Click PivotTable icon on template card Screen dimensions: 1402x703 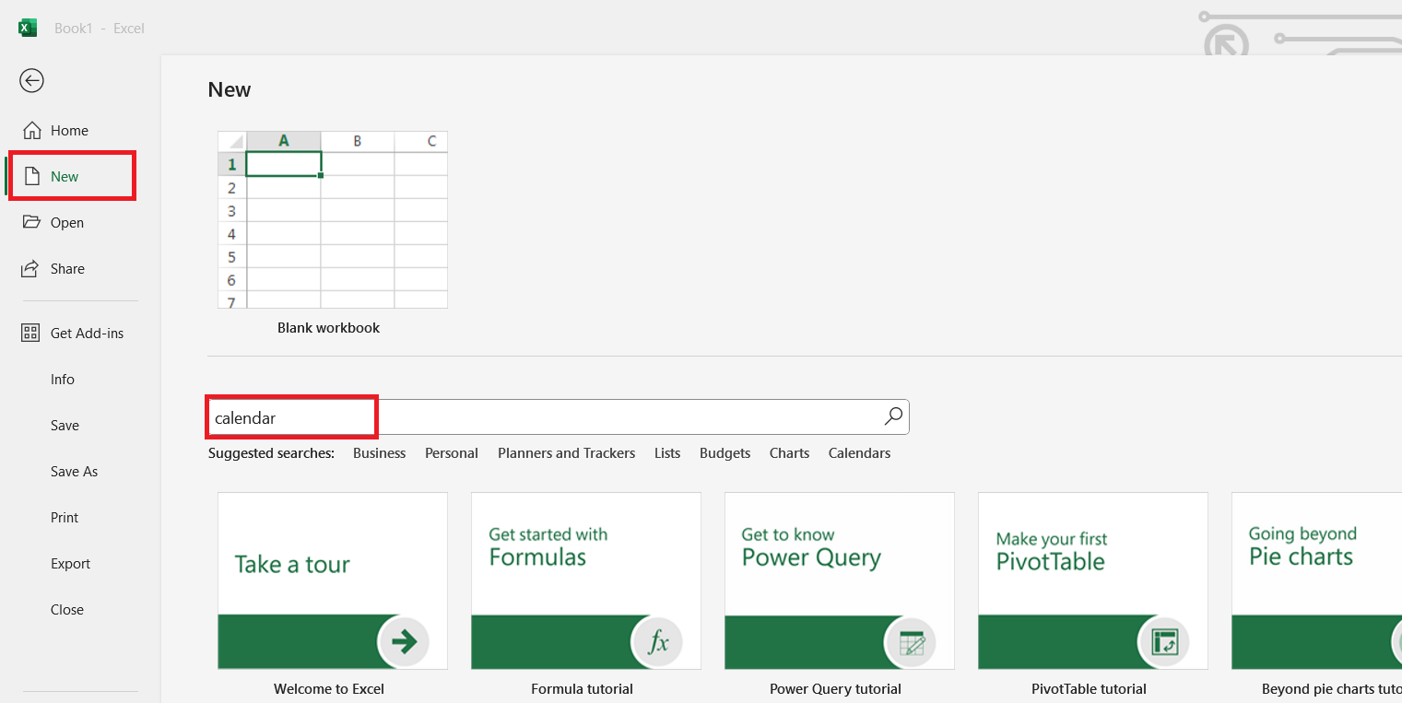point(1164,641)
